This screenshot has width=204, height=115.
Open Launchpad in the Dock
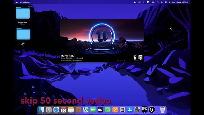pos(49,110)
